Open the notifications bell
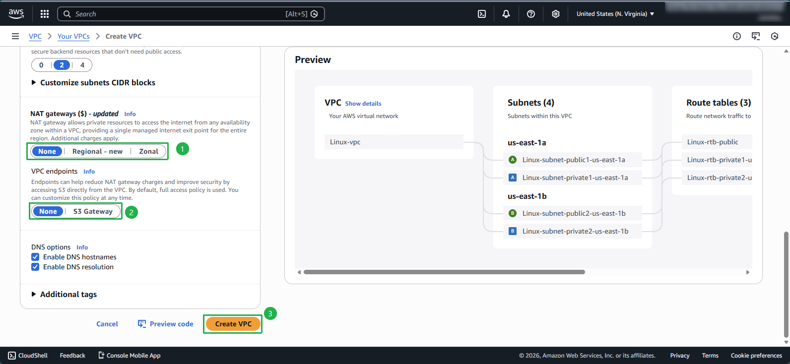Image resolution: width=790 pixels, height=364 pixels. (x=506, y=14)
